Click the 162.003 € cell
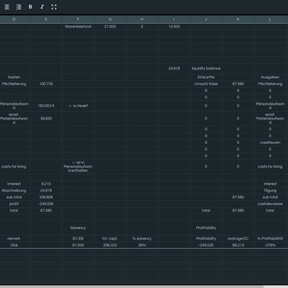This screenshot has height=288, width=288. pos(46,106)
